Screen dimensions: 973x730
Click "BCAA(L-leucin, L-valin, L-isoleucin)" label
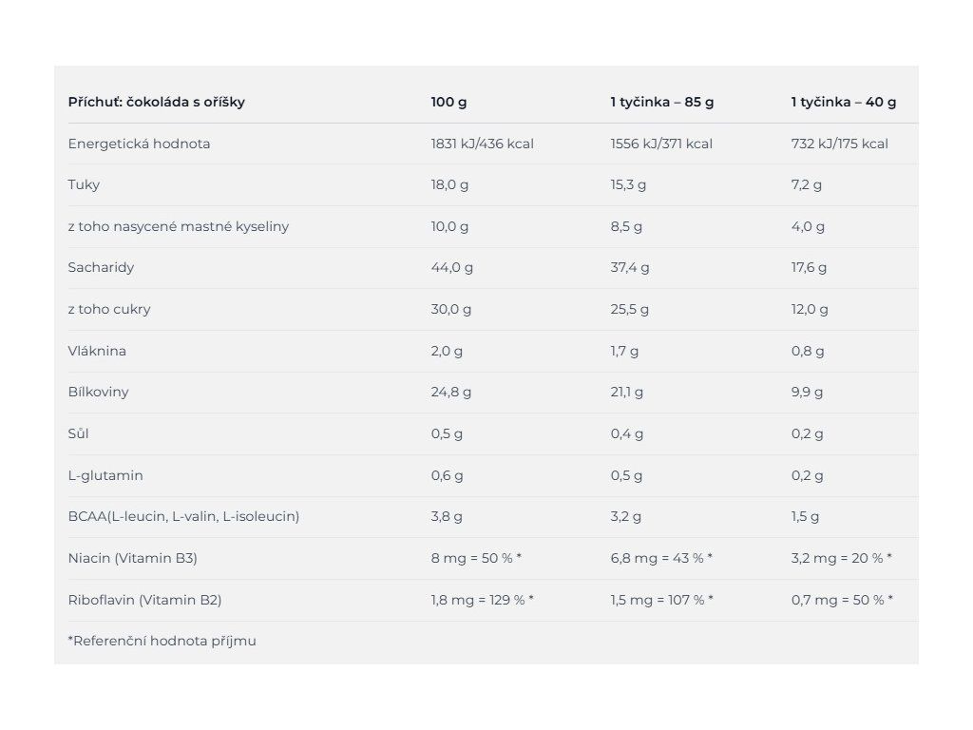point(183,516)
